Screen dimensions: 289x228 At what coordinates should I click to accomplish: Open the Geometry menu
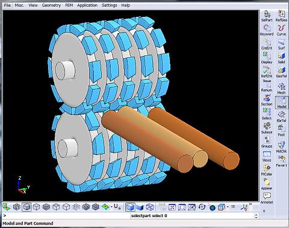(x=51, y=5)
